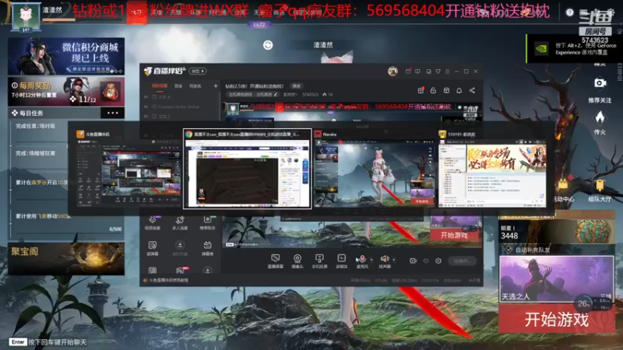Open the layout grid icon beside lock
623x350 pixels.
(x=446, y=90)
